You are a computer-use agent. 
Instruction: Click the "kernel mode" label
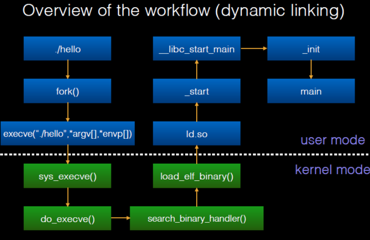click(x=332, y=169)
